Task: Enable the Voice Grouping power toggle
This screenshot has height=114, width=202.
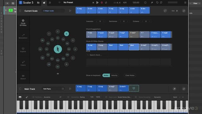Action: 136,97
